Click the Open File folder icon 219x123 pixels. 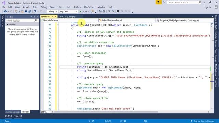[x=22, y=11]
